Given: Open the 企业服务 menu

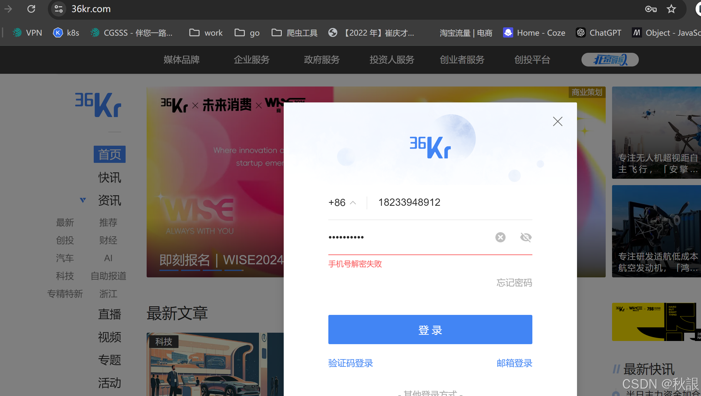Looking at the screenshot, I should coord(252,59).
